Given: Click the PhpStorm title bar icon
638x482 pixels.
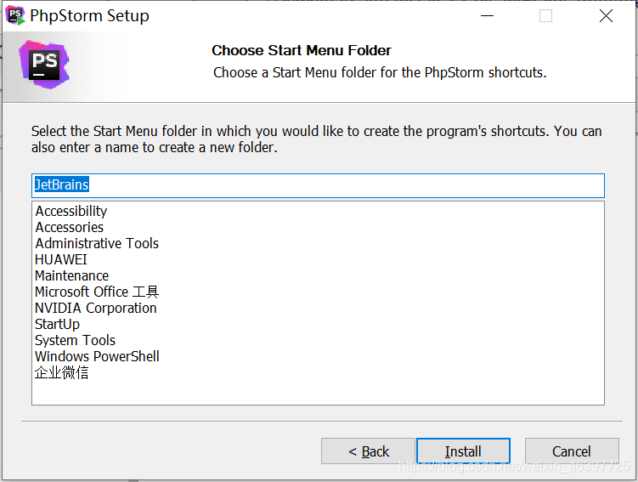Looking at the screenshot, I should tap(15, 15).
